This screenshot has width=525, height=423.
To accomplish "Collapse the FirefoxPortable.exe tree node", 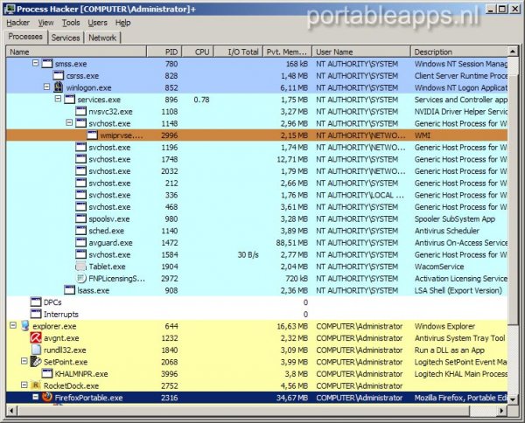I will [x=36, y=397].
